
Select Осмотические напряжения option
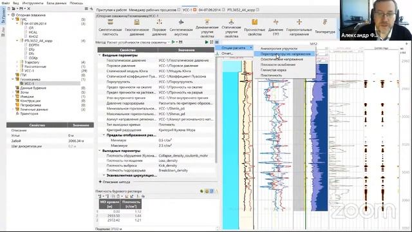click(x=285, y=59)
